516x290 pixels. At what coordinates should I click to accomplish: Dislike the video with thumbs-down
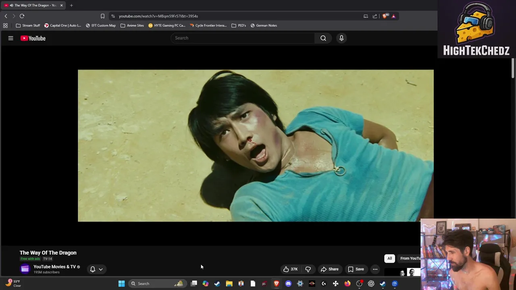pyautogui.click(x=308, y=269)
